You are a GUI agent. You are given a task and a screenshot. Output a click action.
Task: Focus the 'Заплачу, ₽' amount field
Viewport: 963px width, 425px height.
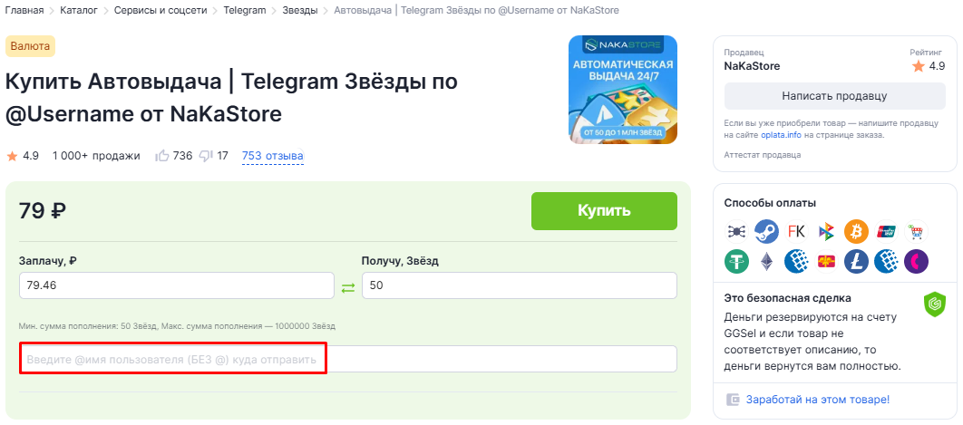click(177, 285)
